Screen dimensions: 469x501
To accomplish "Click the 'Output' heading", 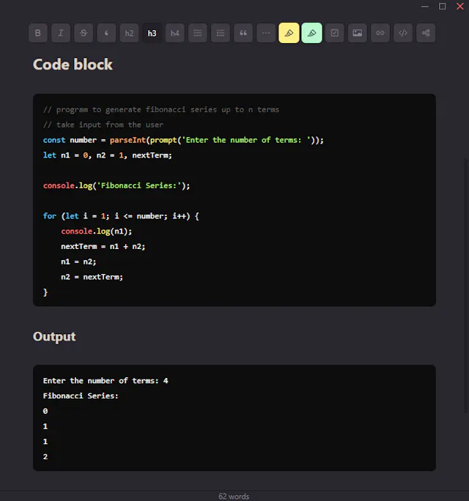I will click(54, 337).
